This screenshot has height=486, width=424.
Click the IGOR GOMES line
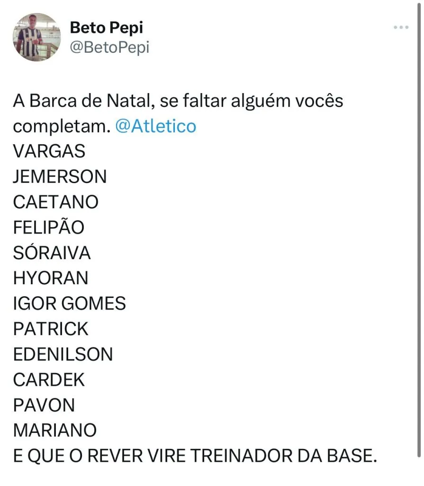pyautogui.click(x=70, y=304)
